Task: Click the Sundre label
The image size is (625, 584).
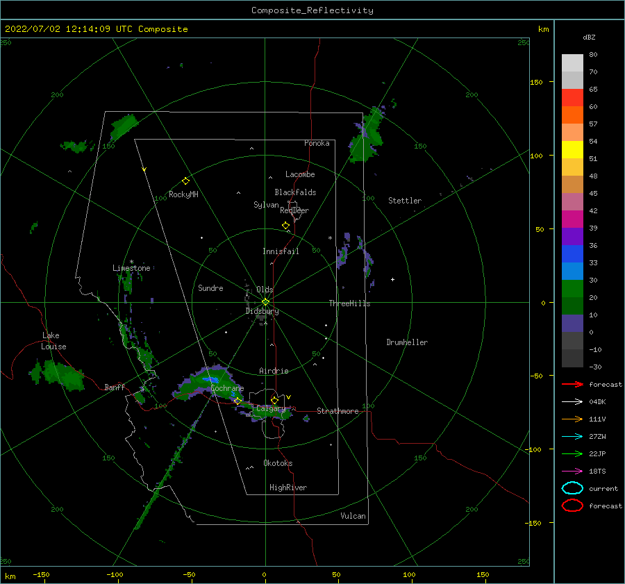Action: click(x=210, y=287)
